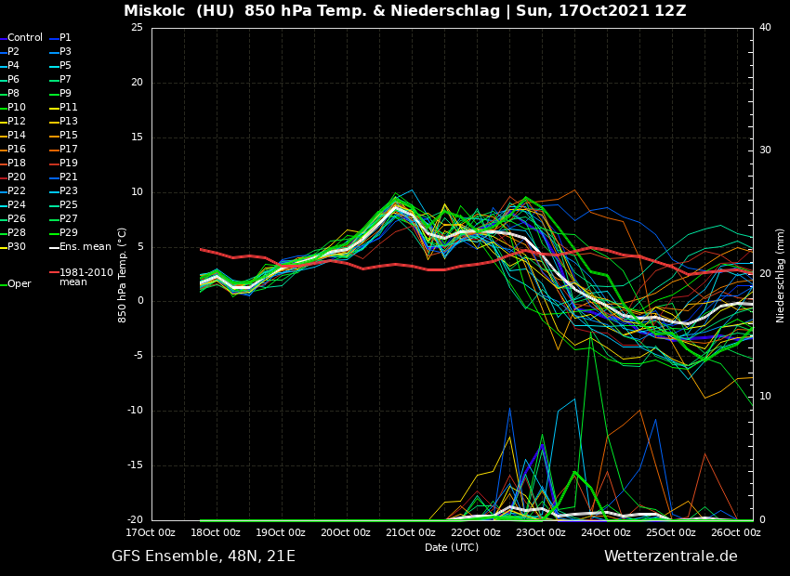Click the red line swatch beside 1981-2010 mean

coord(54,273)
